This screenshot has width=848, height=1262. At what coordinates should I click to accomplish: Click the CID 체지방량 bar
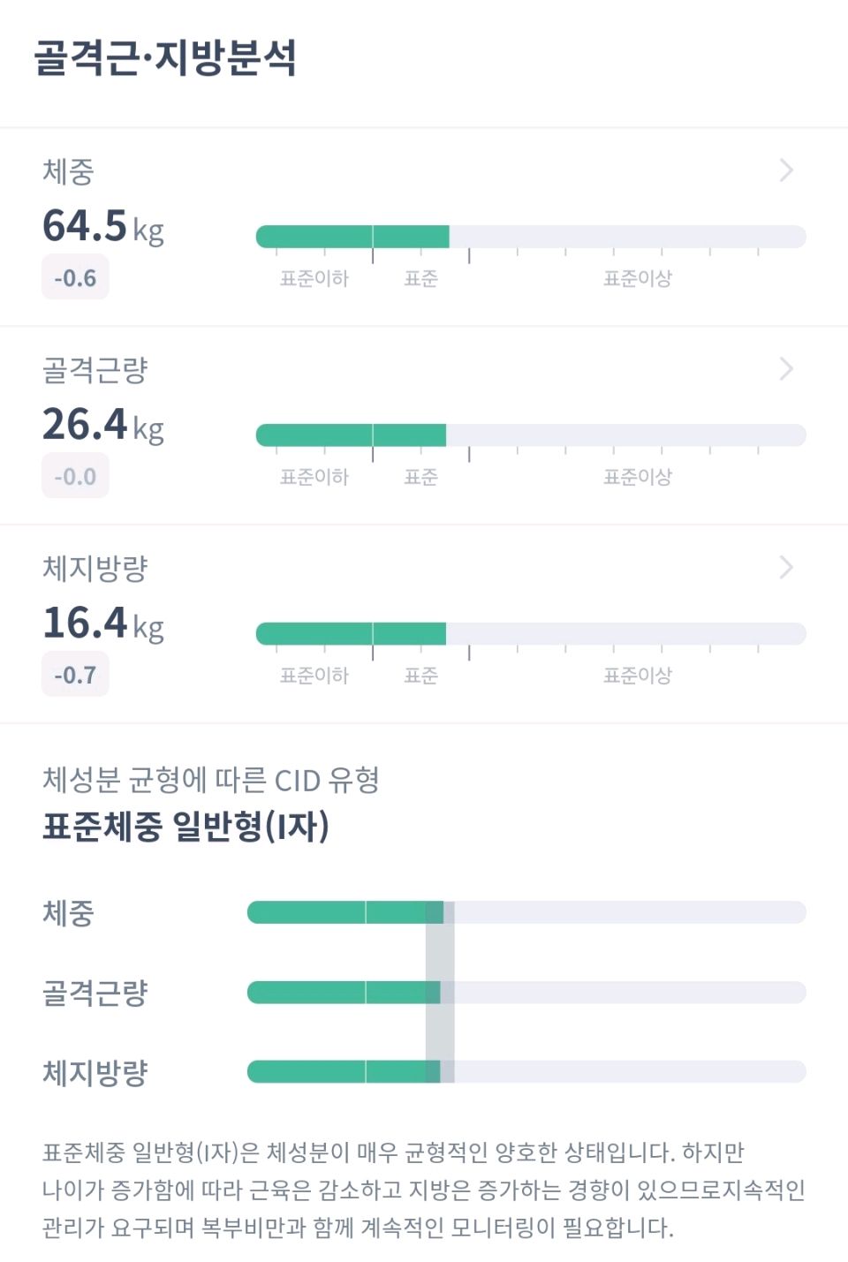pyautogui.click(x=526, y=1072)
